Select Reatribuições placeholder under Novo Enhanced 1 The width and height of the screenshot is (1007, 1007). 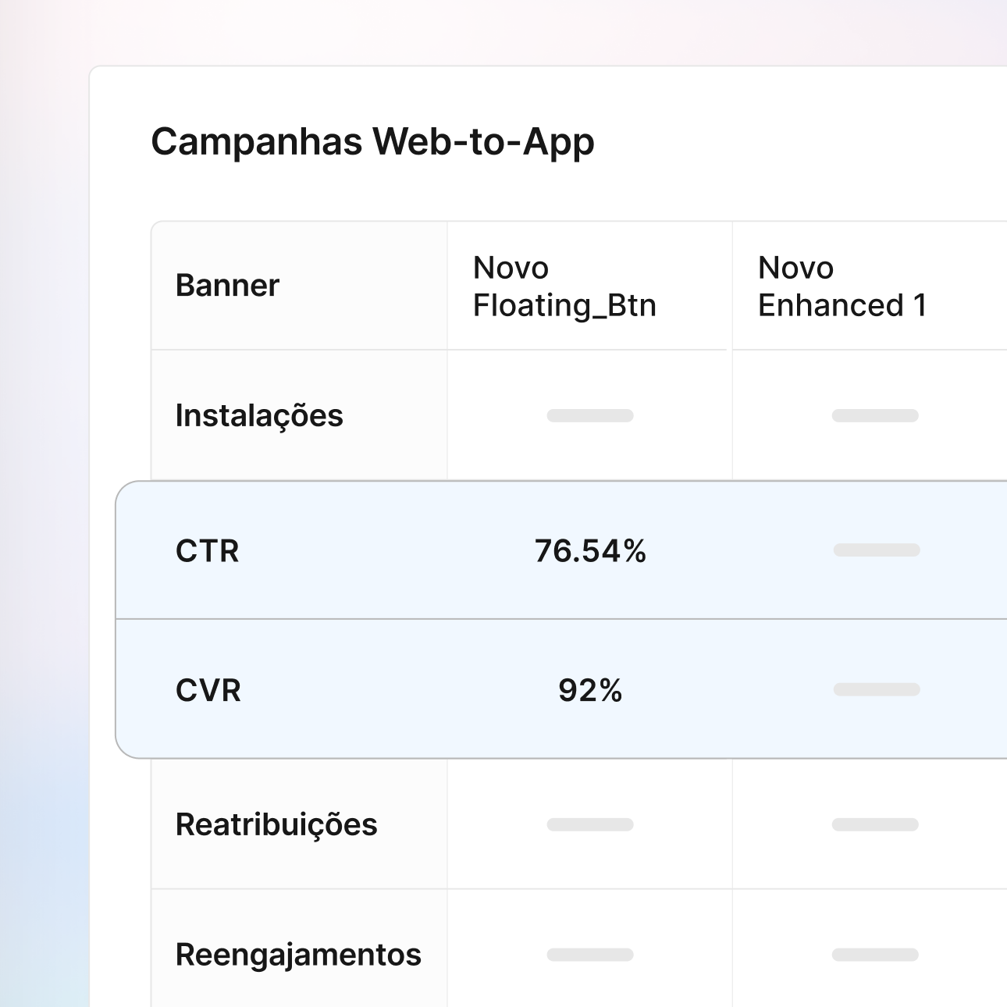click(x=875, y=824)
